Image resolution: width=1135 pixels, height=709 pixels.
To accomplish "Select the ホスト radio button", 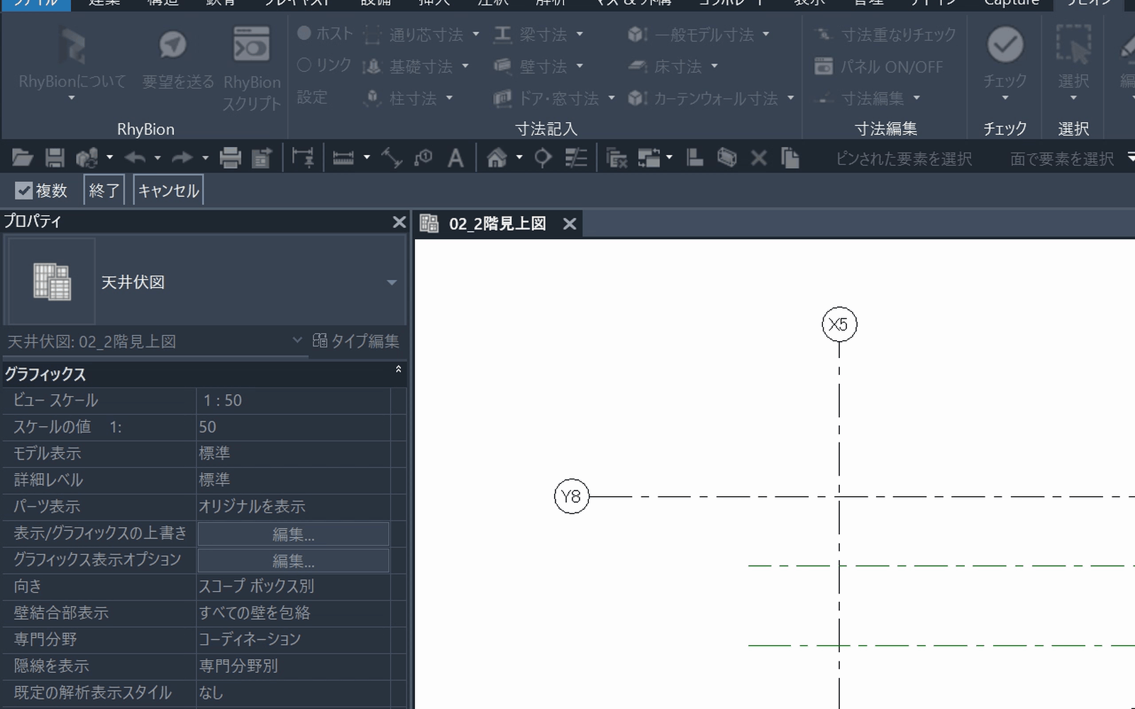I will coord(304,33).
